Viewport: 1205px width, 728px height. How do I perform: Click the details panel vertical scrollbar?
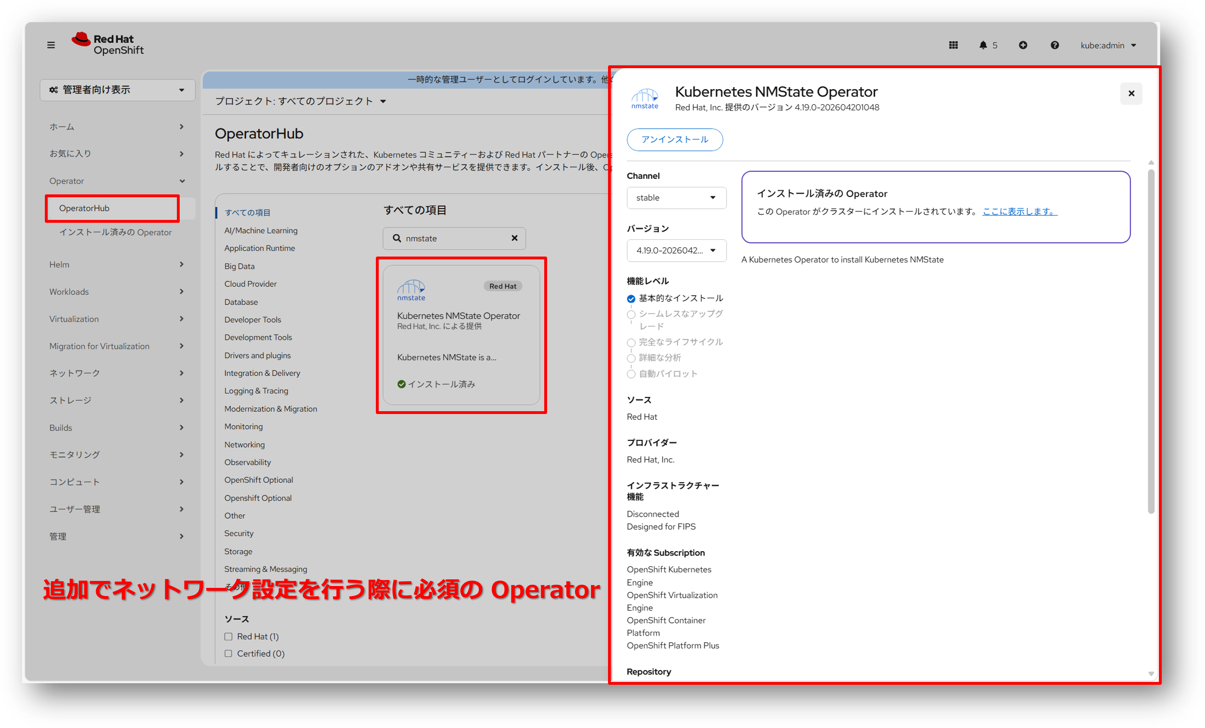(x=1151, y=341)
